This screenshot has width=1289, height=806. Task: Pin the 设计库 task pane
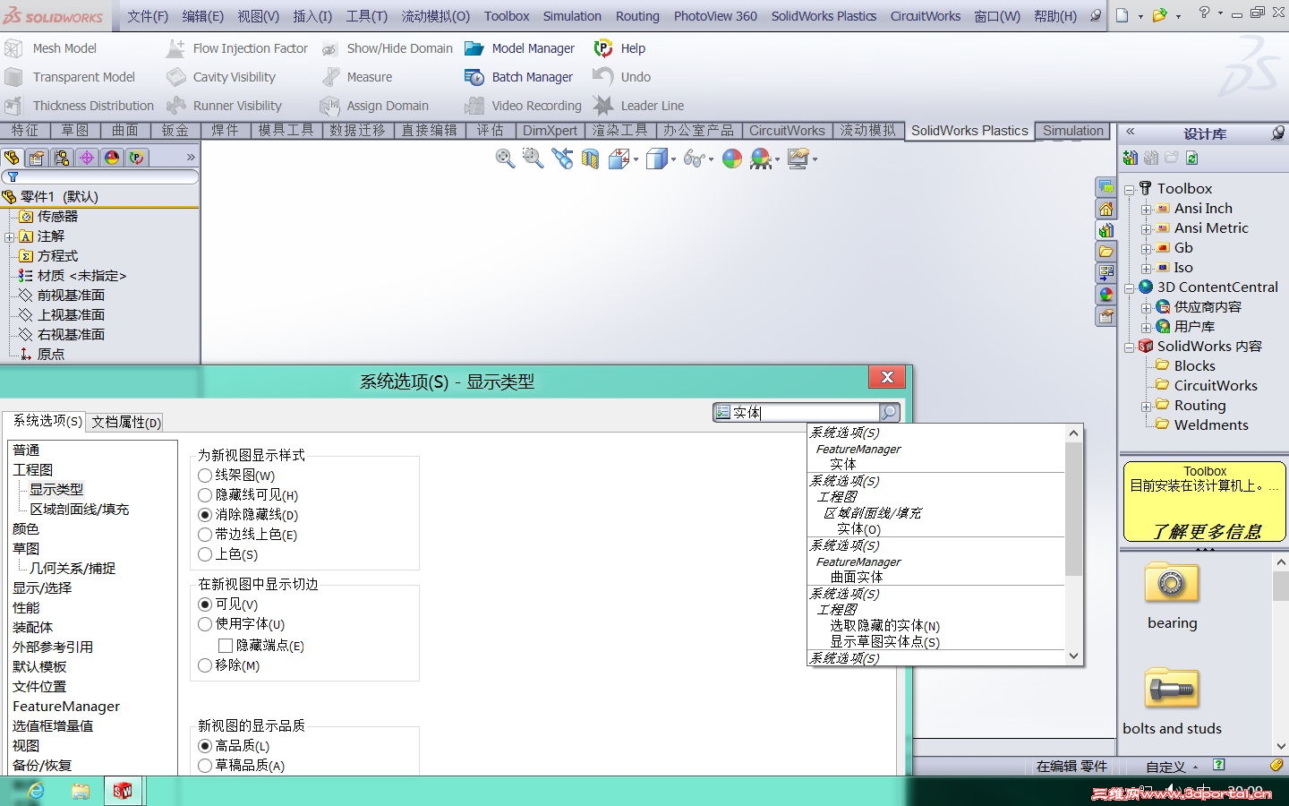(x=1277, y=133)
